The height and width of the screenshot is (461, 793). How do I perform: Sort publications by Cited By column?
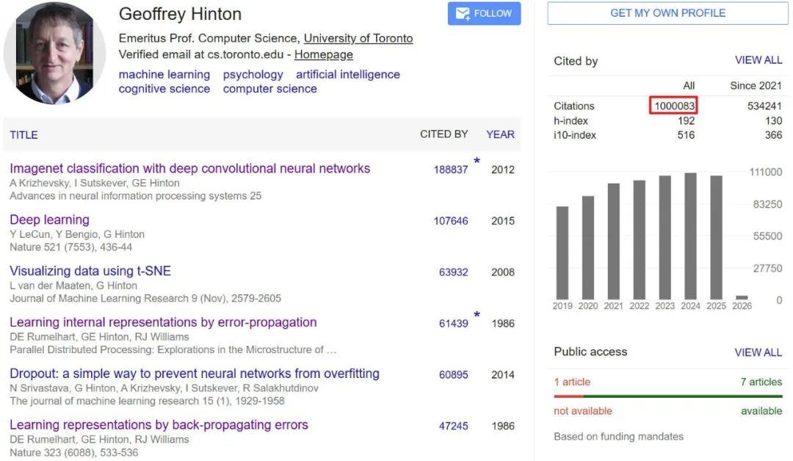pos(443,134)
